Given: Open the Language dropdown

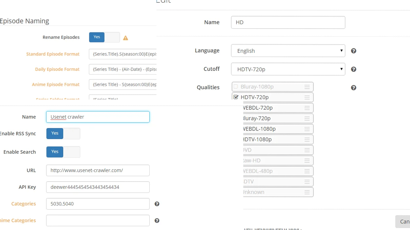Looking at the screenshot, I should point(288,51).
